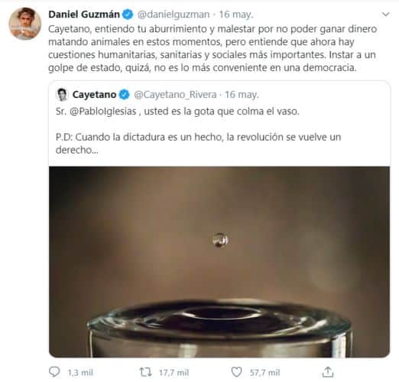This screenshot has width=399, height=382.
Task: Click Daniel Guzmán's verified badge
Action: [128, 15]
